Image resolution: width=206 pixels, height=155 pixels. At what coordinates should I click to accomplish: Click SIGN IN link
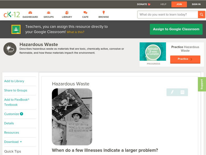click(196, 4)
